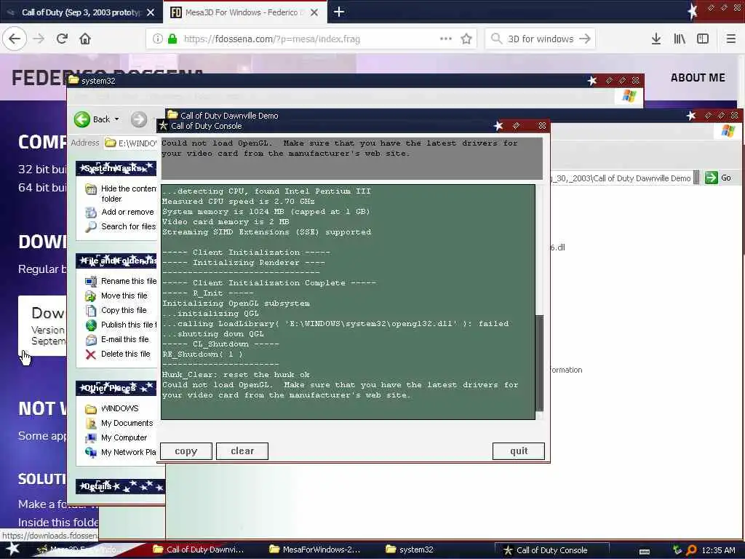Collapse the System Tasks panel
The height and width of the screenshot is (559, 745).
point(116,168)
